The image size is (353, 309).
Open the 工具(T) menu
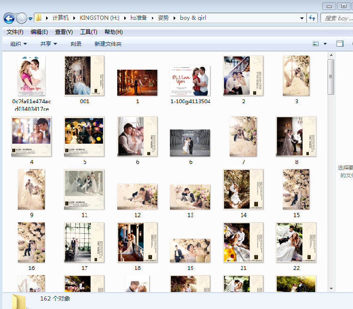point(88,32)
